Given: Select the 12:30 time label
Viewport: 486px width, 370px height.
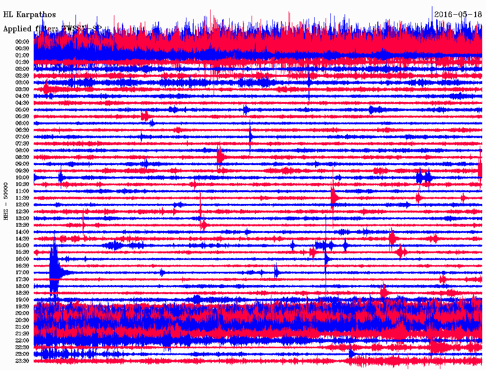Looking at the screenshot, I should 22,212.
